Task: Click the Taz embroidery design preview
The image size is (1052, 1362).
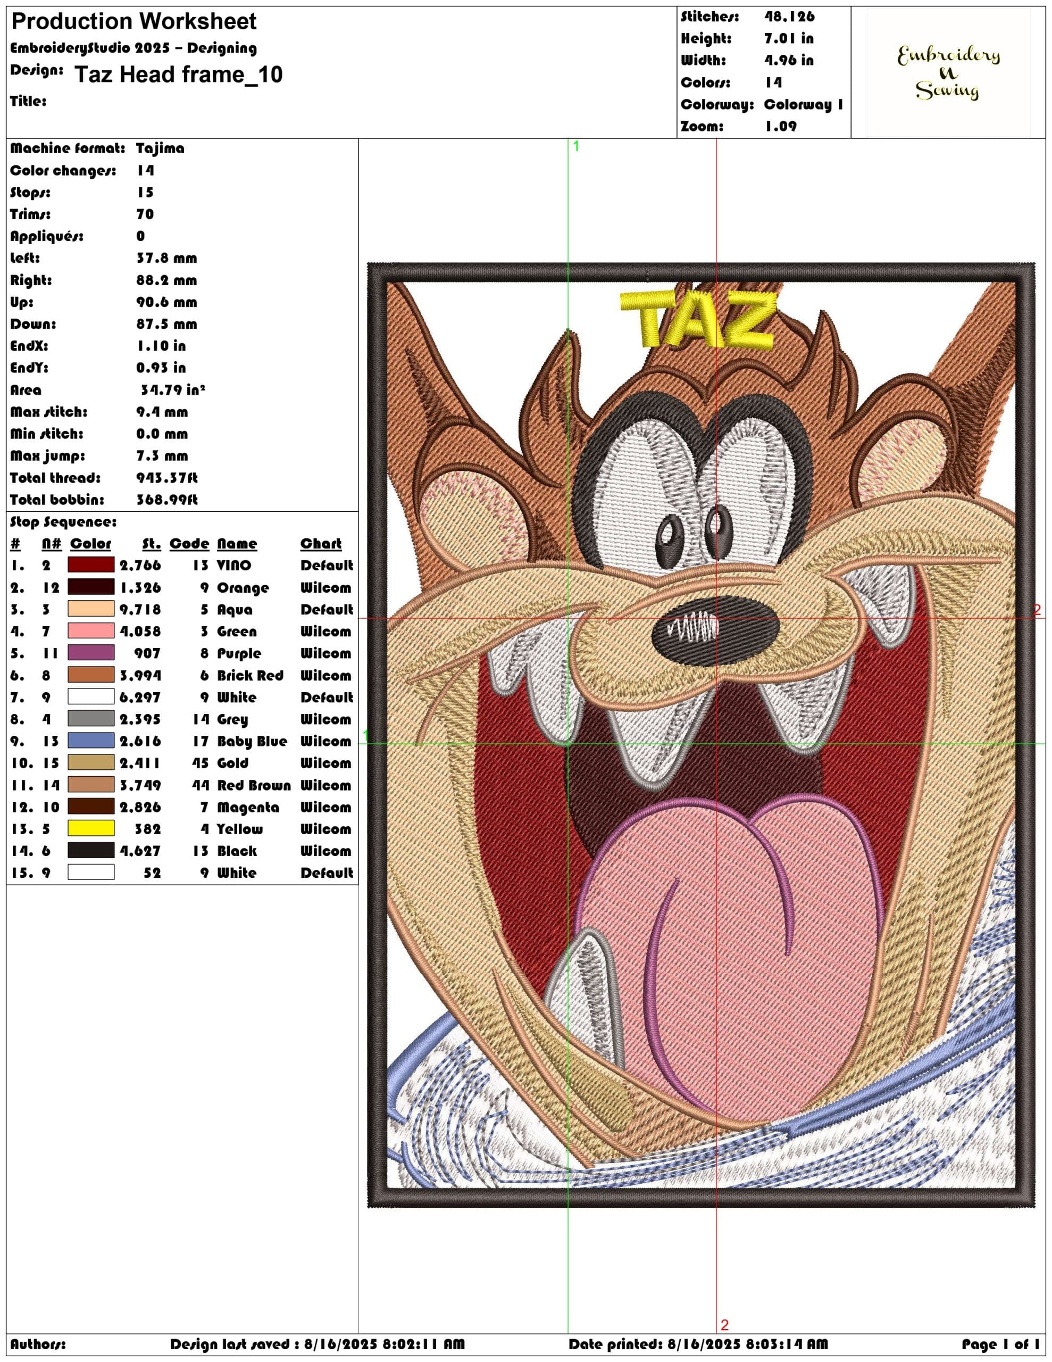Action: click(702, 736)
